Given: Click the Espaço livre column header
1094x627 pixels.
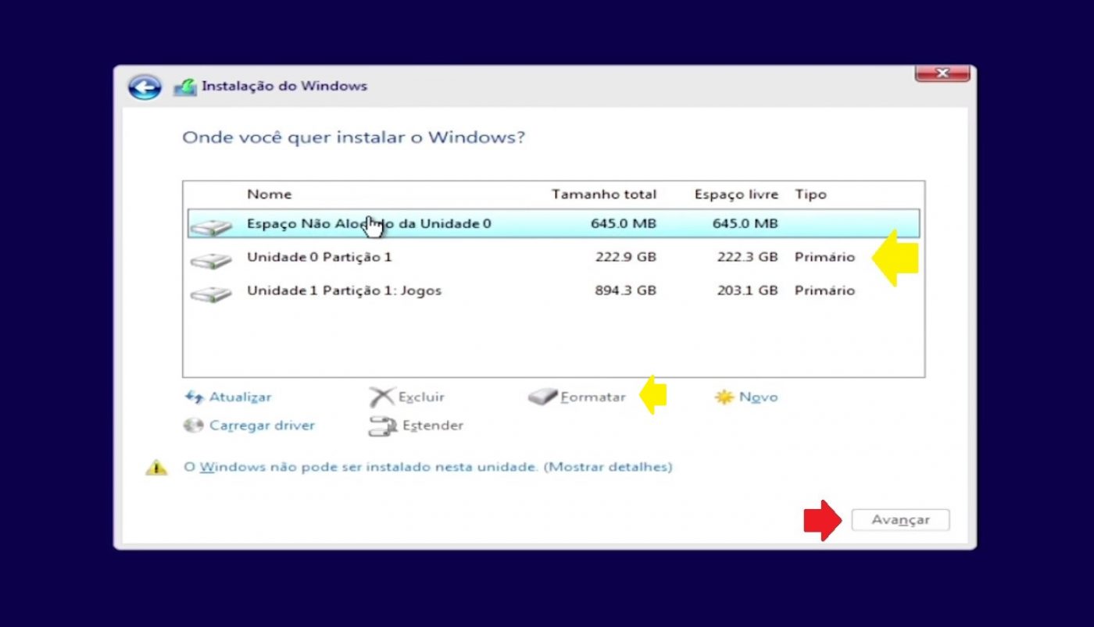Looking at the screenshot, I should [736, 194].
